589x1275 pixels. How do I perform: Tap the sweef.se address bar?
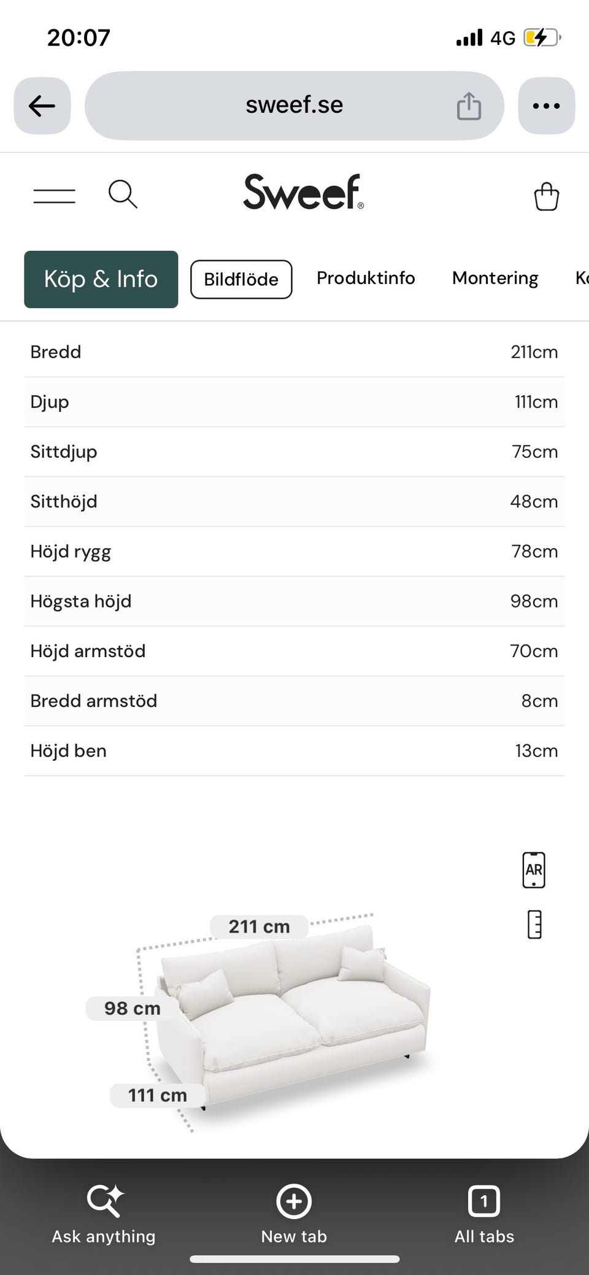point(294,106)
